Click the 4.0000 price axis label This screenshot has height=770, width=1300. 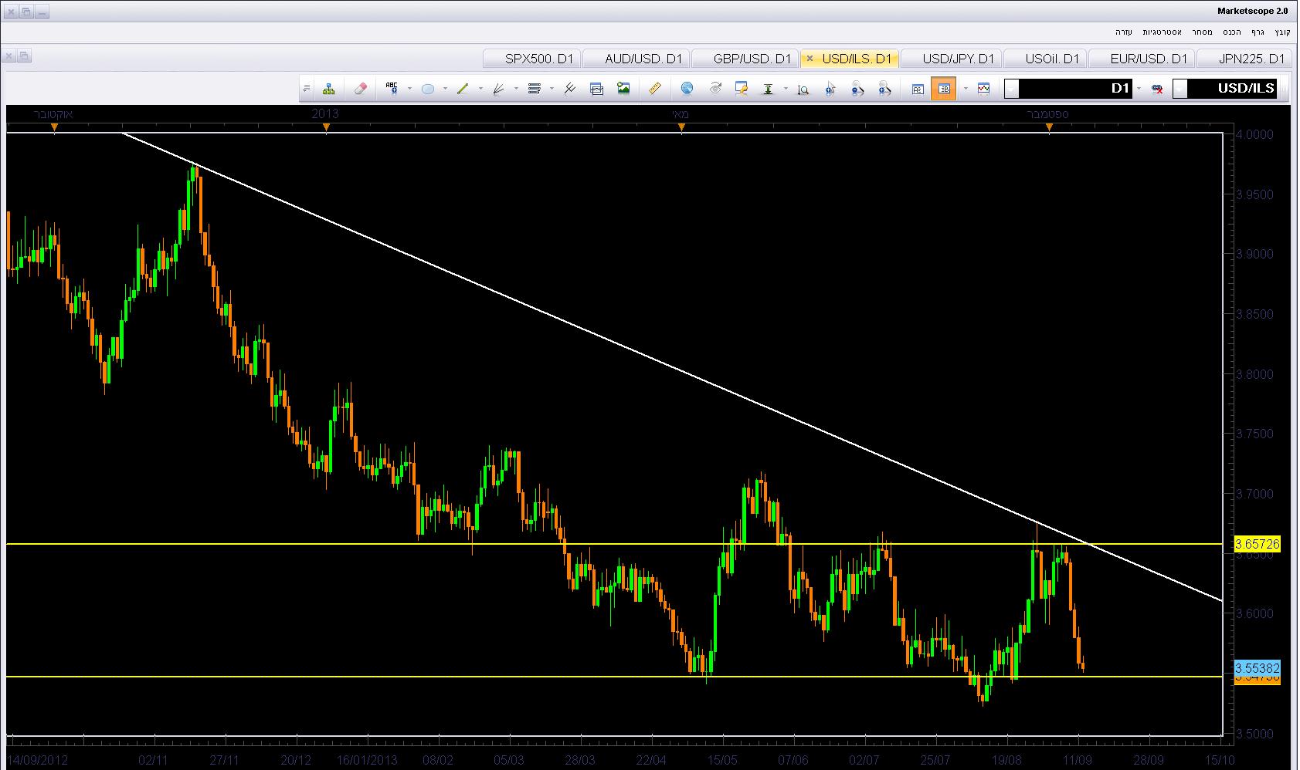point(1254,134)
